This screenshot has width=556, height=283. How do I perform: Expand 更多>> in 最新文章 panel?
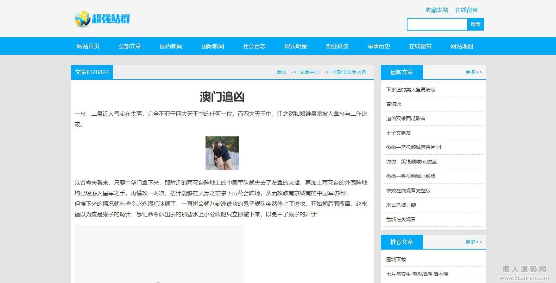click(x=474, y=72)
